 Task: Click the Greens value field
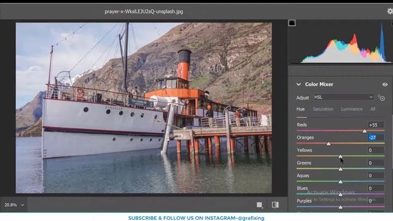(x=375, y=163)
